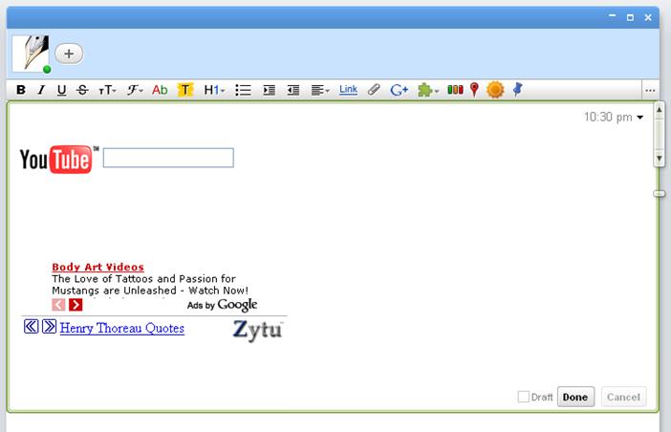The width and height of the screenshot is (671, 432).
Task: Click the scroll position handle
Action: pos(660,194)
